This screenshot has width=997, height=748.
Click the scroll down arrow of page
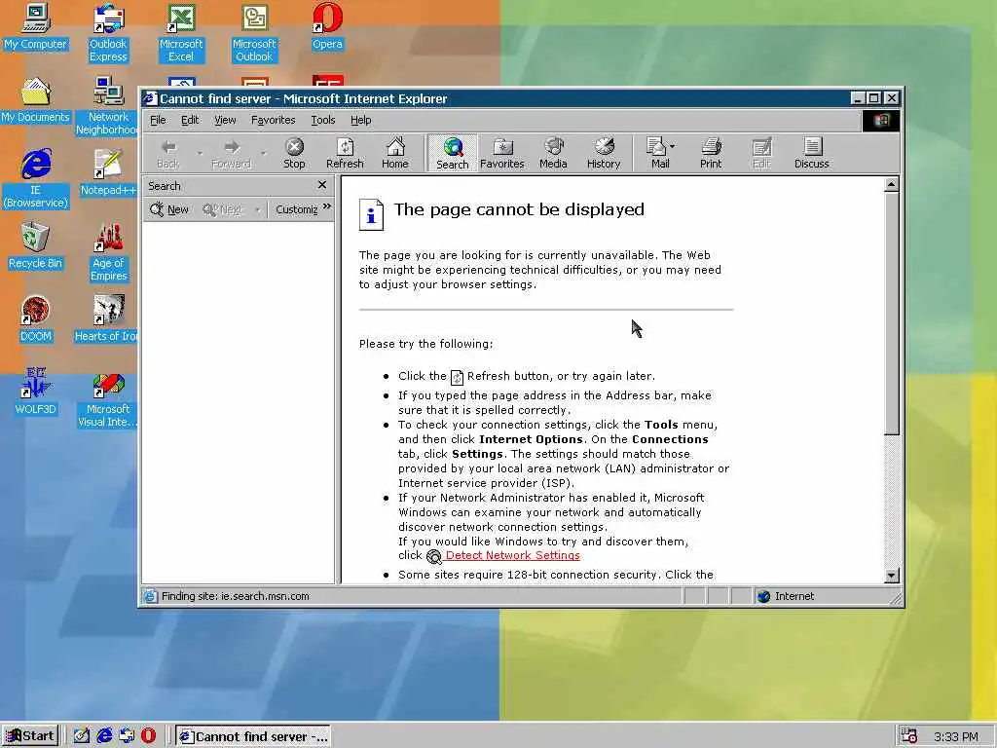pyautogui.click(x=892, y=576)
